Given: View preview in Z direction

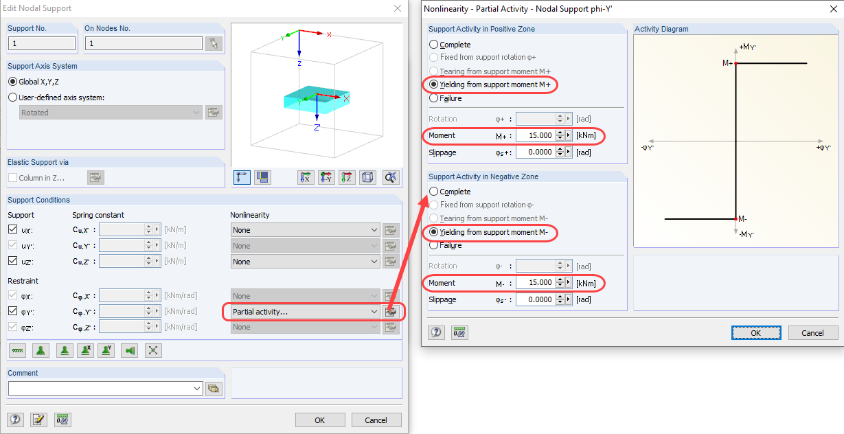Looking at the screenshot, I should pyautogui.click(x=347, y=177).
